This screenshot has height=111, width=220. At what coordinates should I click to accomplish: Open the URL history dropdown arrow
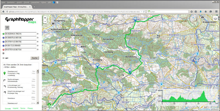point(141,12)
